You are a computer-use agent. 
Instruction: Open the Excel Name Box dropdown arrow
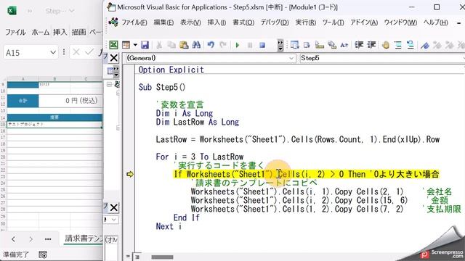(x=53, y=53)
